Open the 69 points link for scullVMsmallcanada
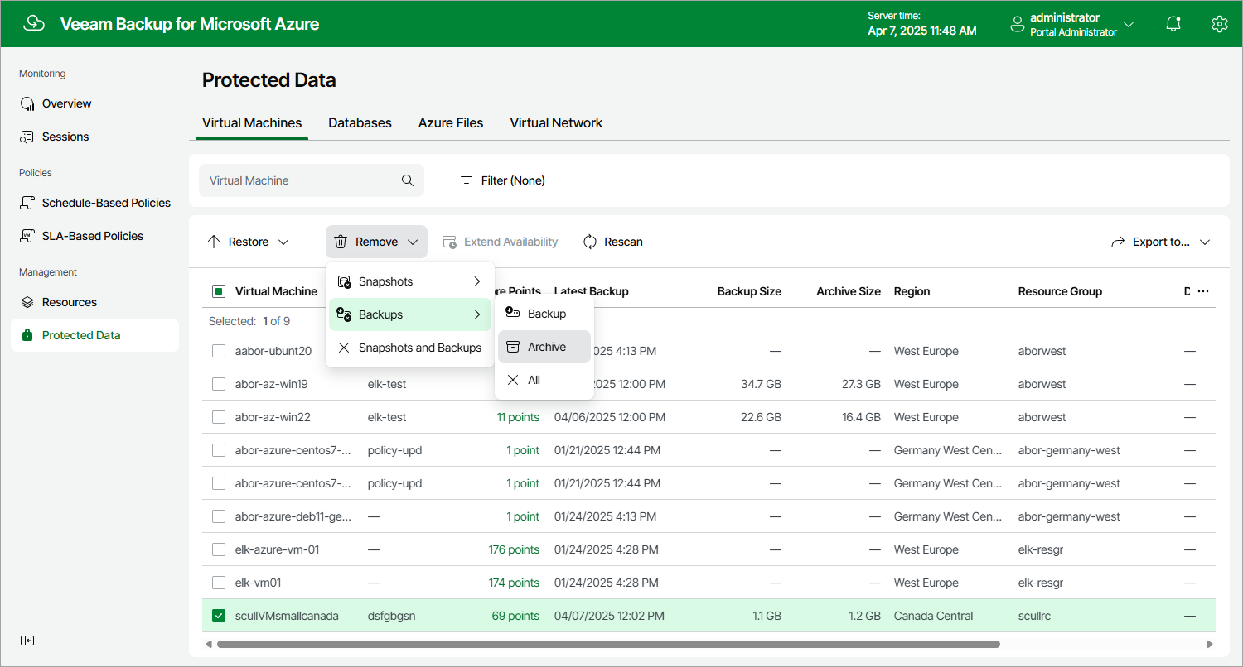This screenshot has width=1243, height=667. pos(515,616)
